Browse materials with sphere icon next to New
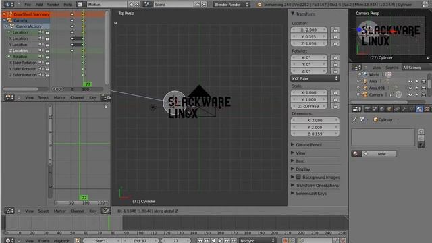This screenshot has width=432, height=243. point(356,153)
